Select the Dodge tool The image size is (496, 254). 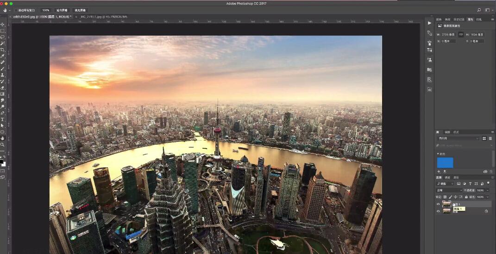coord(2,107)
